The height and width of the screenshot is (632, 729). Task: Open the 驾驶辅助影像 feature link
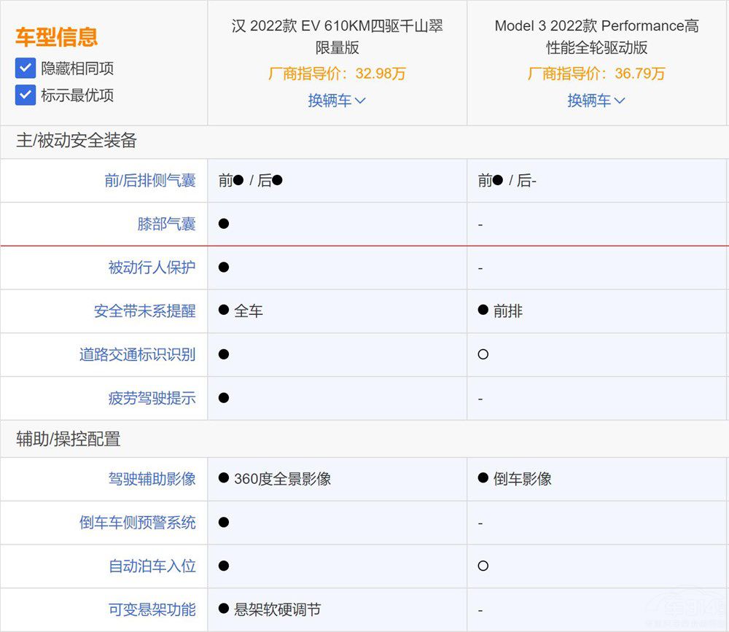coord(152,479)
